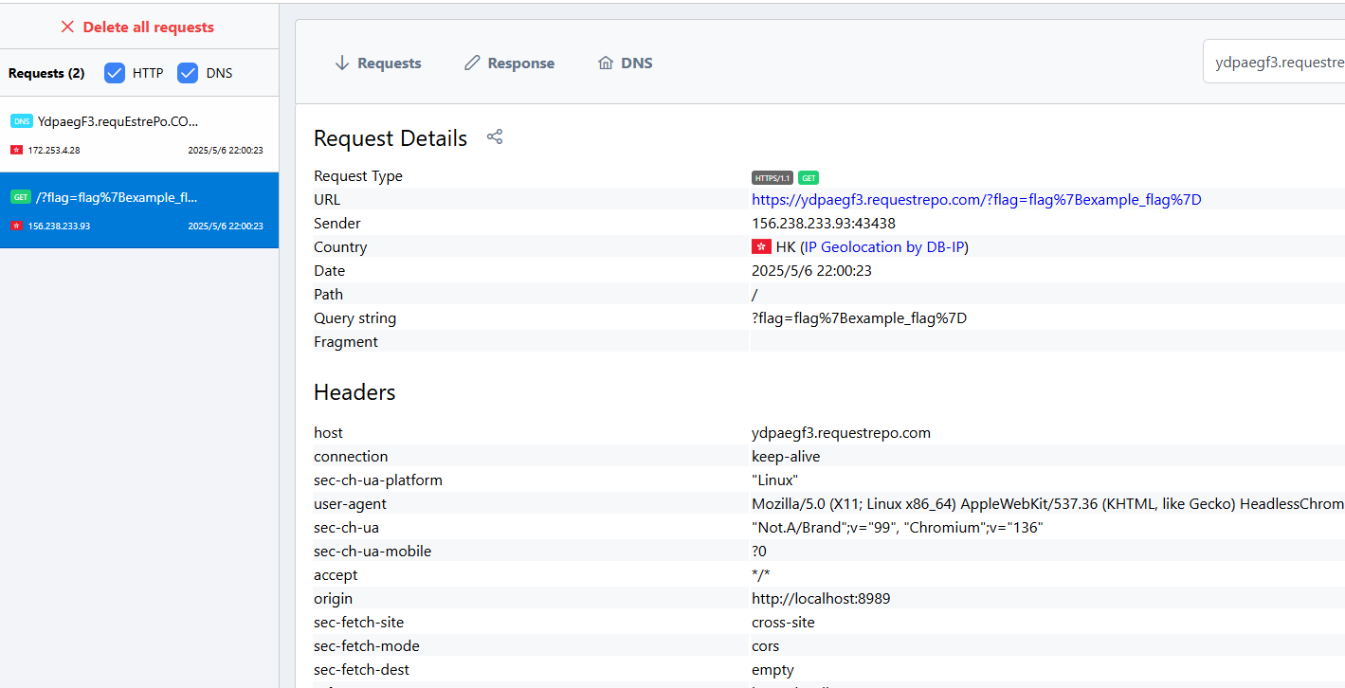Viewport: 1345px width, 688px height.
Task: Select the GET /?flag request entry
Action: coord(138,210)
